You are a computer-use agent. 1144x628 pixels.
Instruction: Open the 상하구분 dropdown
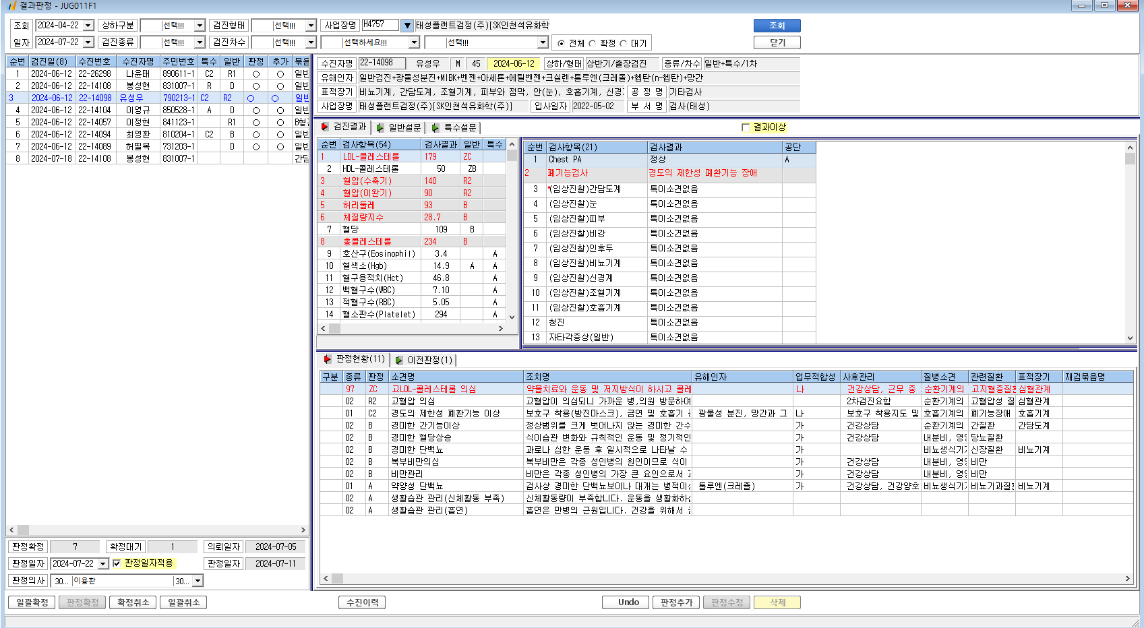200,26
